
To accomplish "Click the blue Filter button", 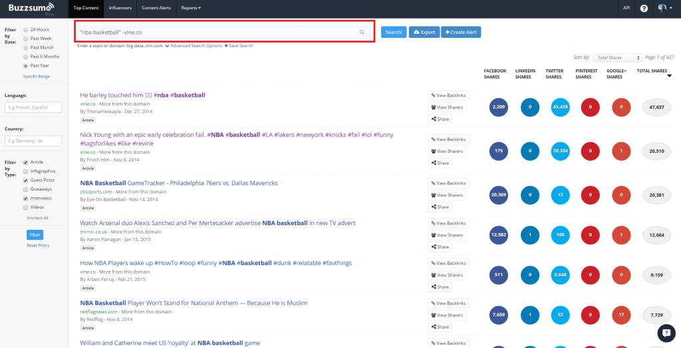I will coord(35,234).
